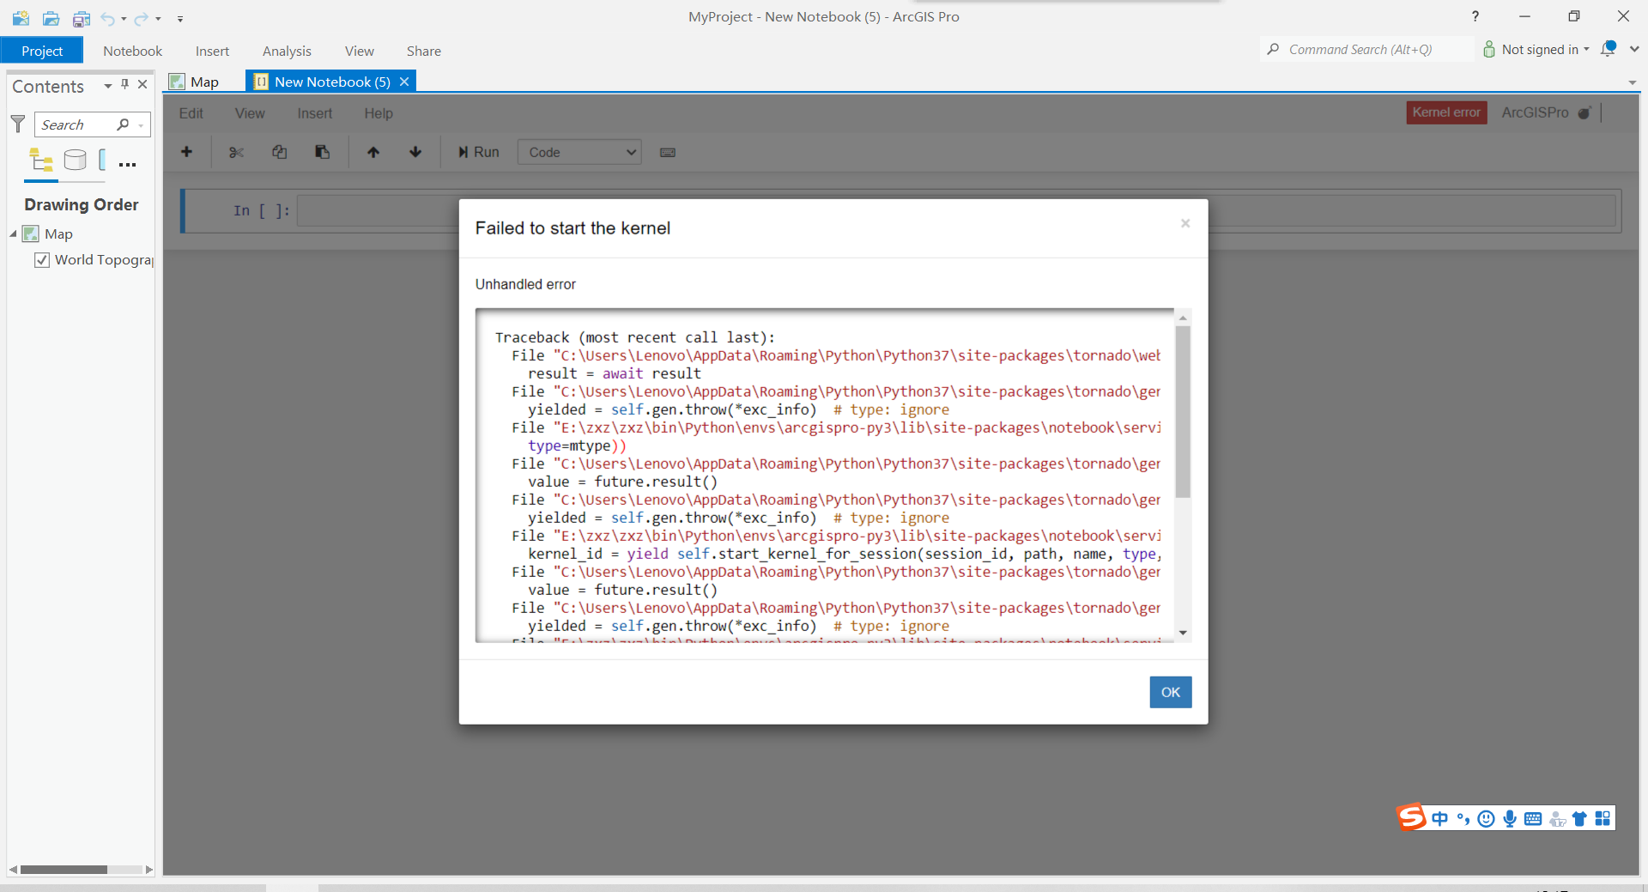Open the Analysis ribbon tab
Viewport: 1648px width, 892px height.
pyautogui.click(x=287, y=51)
